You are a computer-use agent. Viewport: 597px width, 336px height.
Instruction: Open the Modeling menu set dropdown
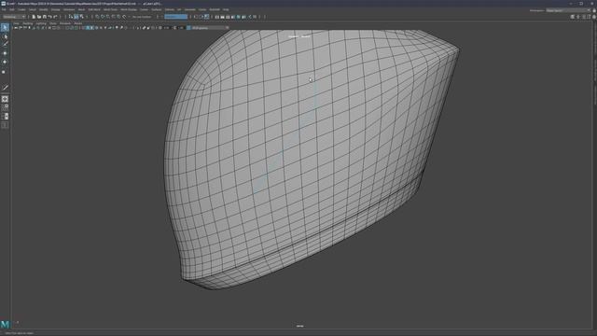14,17
